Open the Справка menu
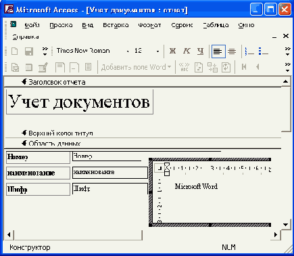294x256 pixels. click(26, 37)
